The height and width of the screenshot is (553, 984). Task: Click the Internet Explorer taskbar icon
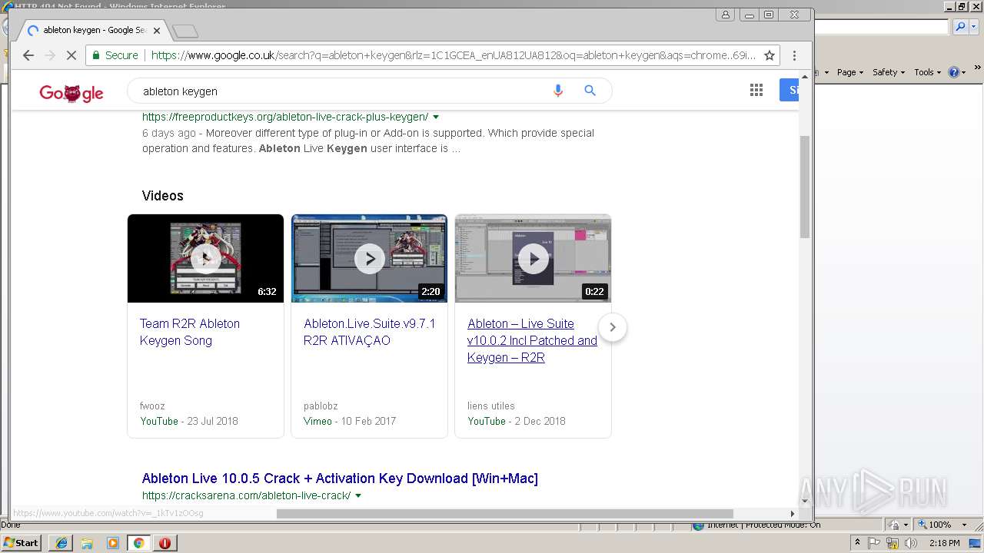click(x=61, y=543)
